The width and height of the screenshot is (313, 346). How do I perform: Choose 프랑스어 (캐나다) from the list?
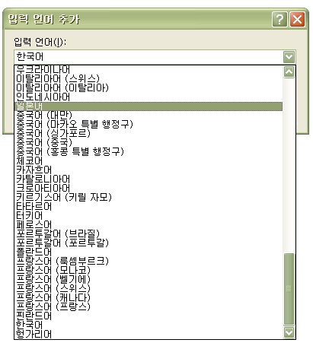point(149,298)
